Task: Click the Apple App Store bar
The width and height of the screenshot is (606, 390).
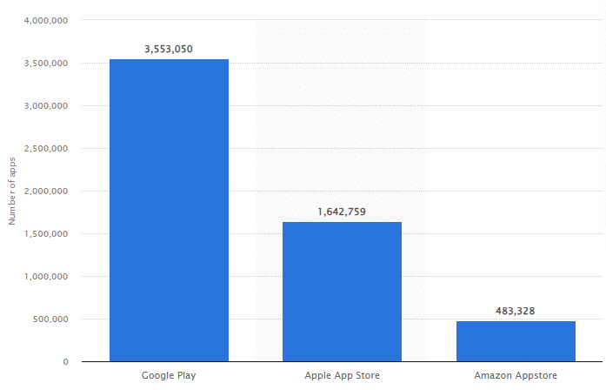Action: (342, 292)
